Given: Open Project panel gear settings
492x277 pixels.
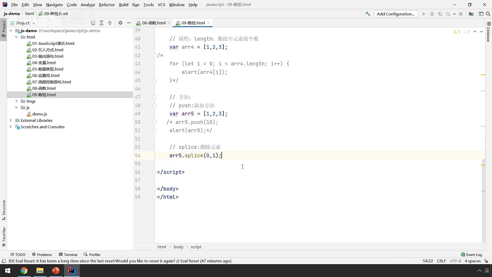Looking at the screenshot, I should tap(120, 23).
